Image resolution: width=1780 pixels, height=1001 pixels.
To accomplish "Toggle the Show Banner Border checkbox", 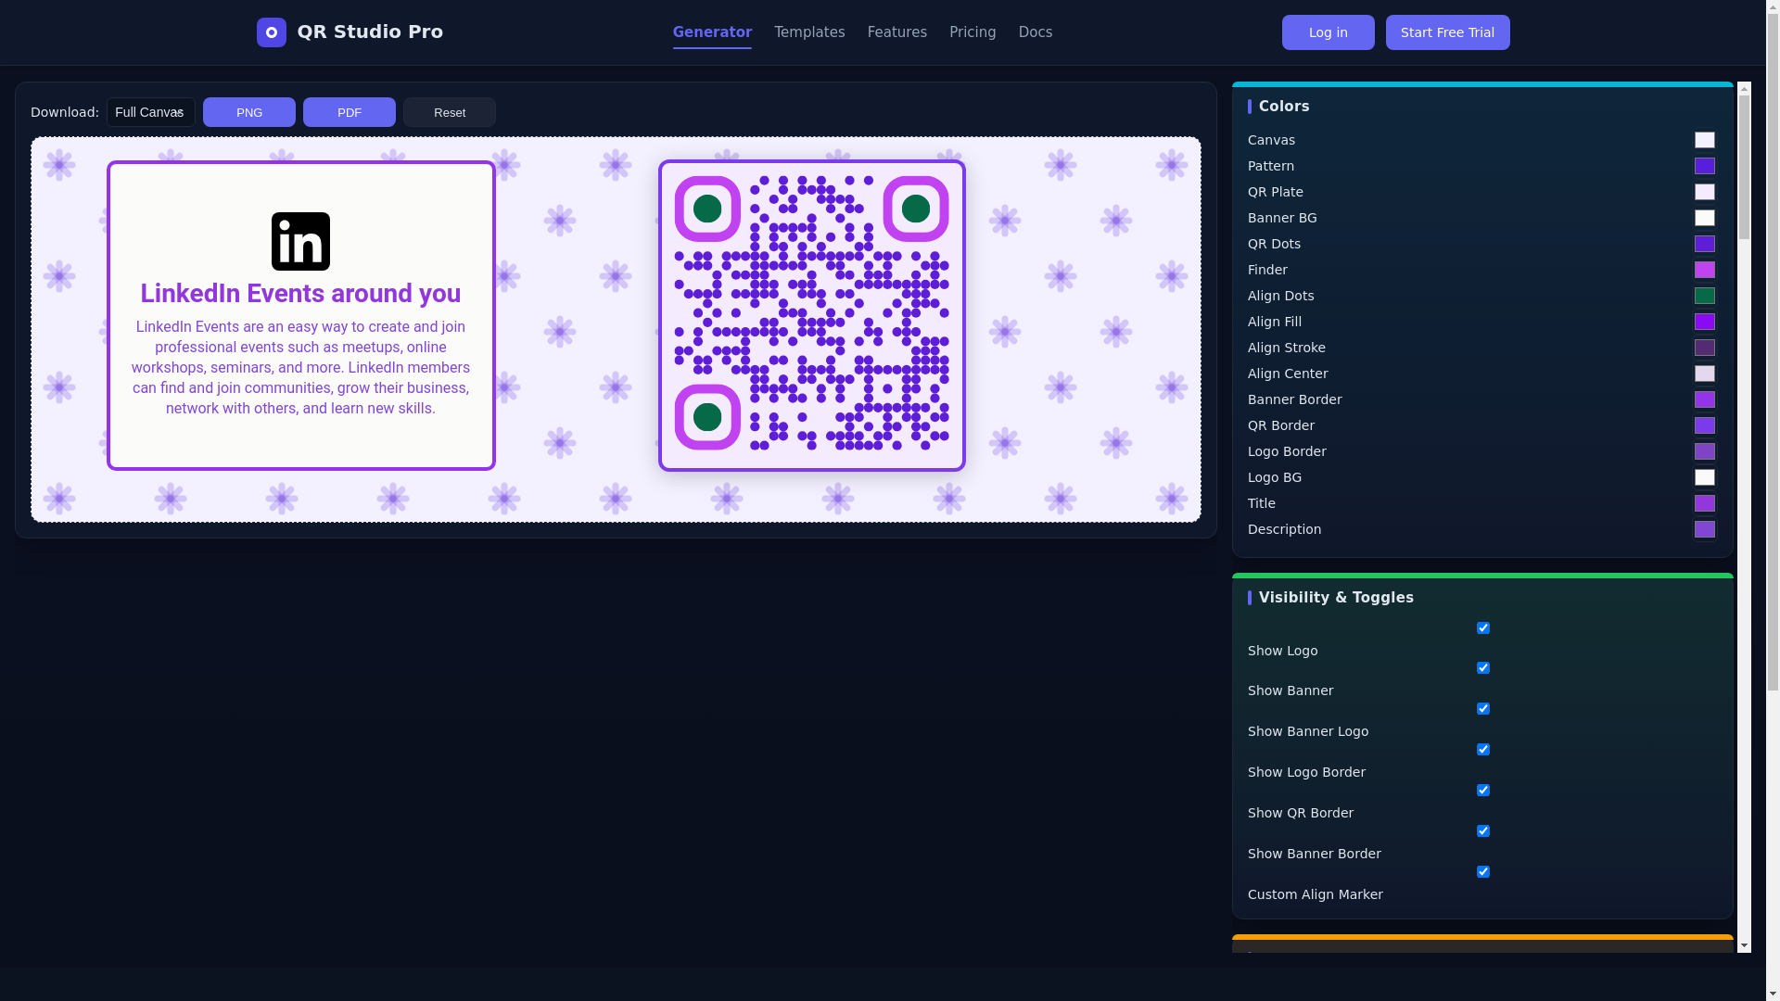I will tap(1483, 830).
